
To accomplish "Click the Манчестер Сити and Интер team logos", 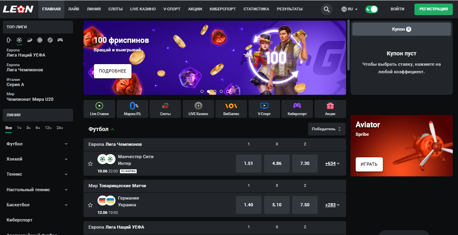I will coord(106,159).
